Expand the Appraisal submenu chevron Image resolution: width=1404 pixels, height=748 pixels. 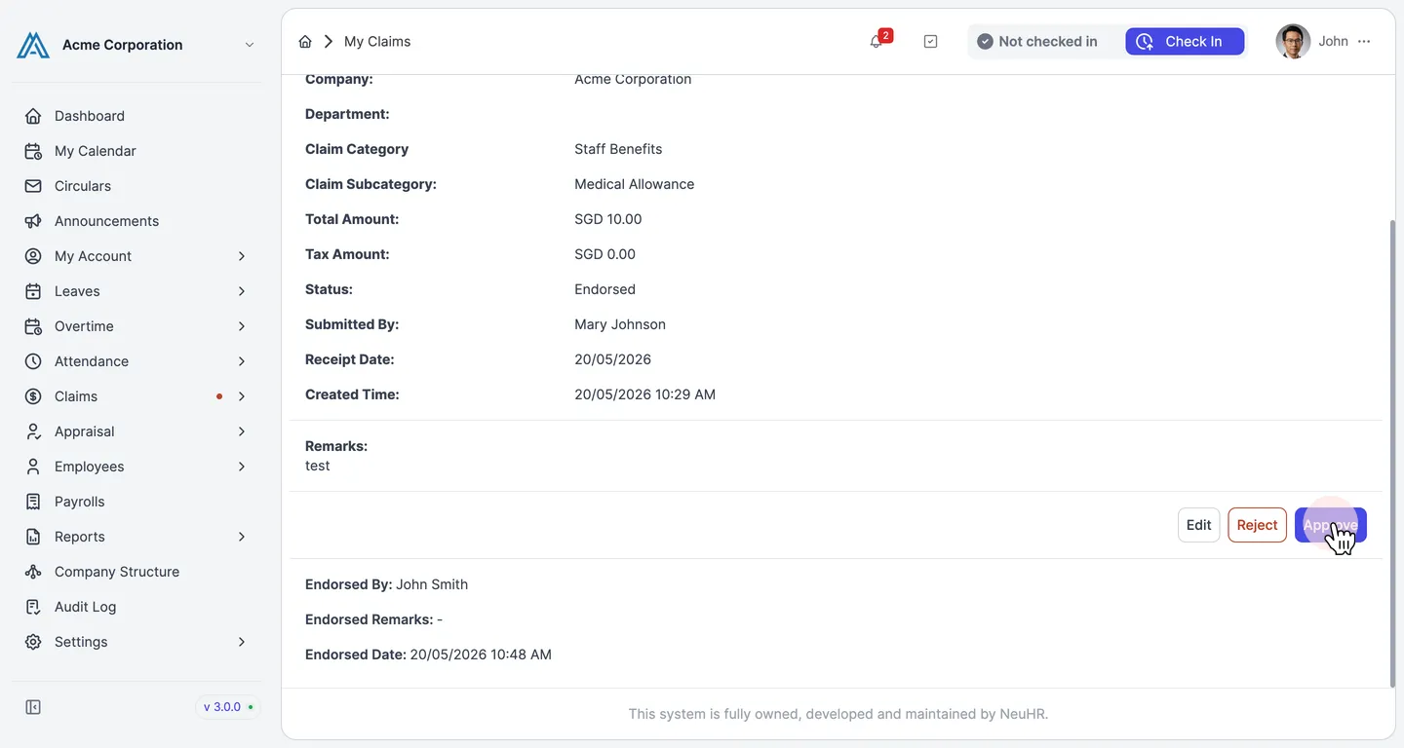point(242,431)
